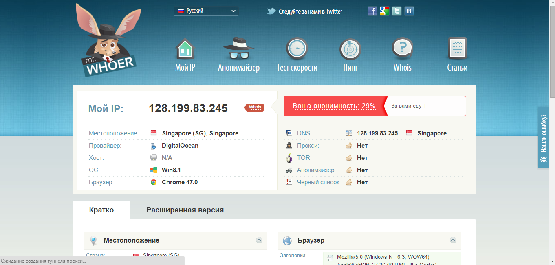Click Singapore flag in DNS row
This screenshot has width=555, height=265.
click(410, 133)
